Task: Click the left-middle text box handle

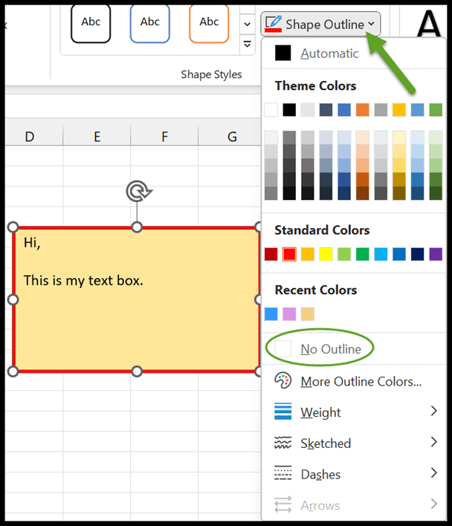Action: click(x=13, y=299)
